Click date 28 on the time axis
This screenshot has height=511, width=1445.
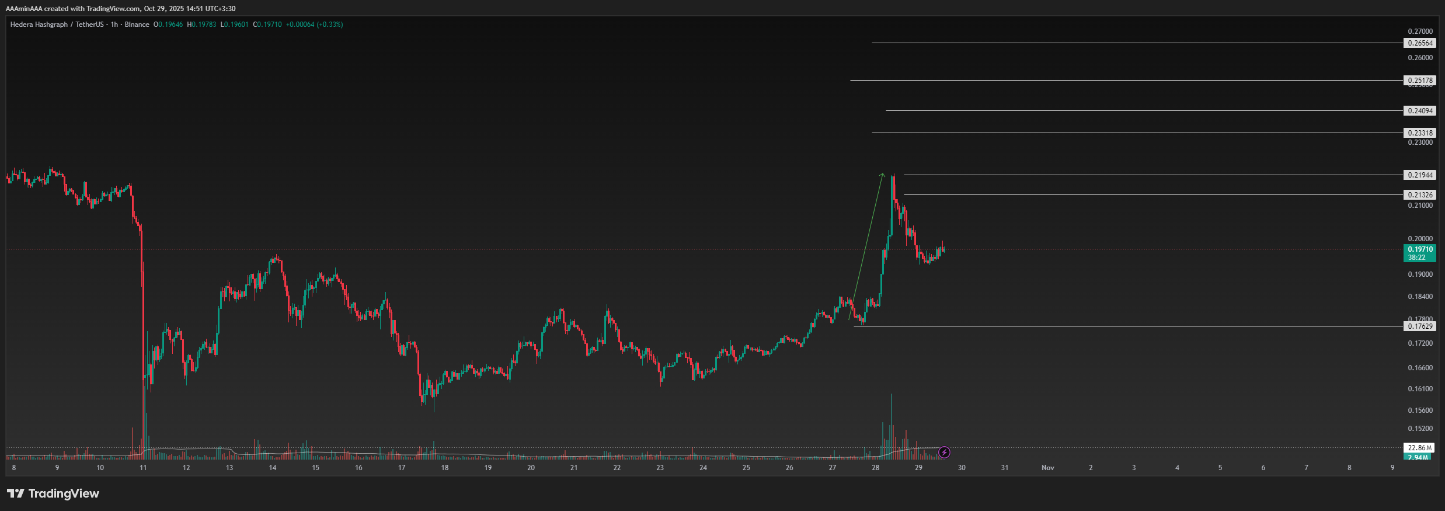coord(875,468)
